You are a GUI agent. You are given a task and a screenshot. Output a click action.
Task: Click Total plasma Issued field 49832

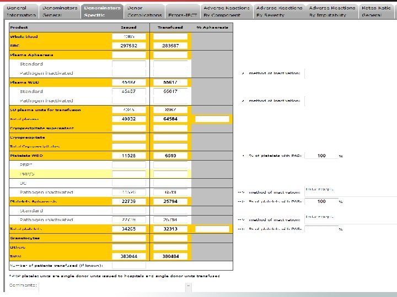tap(129, 119)
